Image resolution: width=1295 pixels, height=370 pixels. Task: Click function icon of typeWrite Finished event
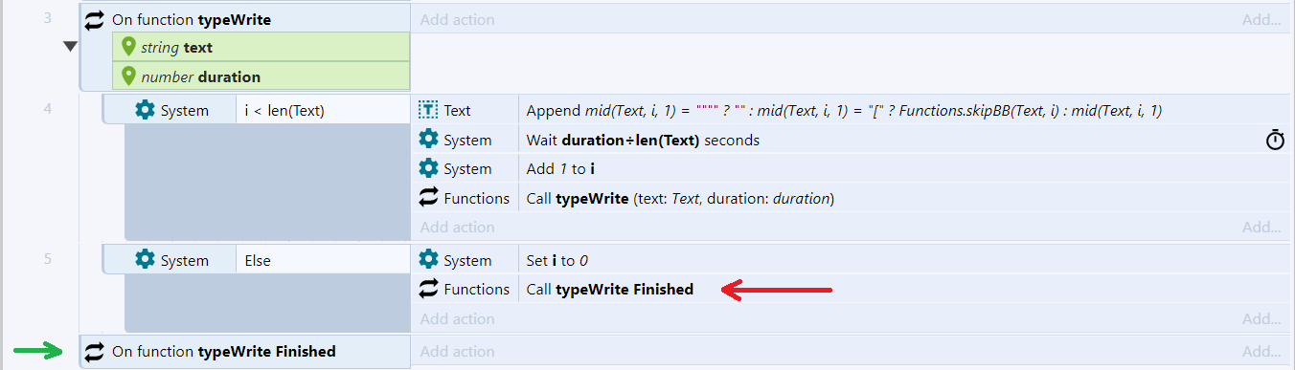pos(94,351)
